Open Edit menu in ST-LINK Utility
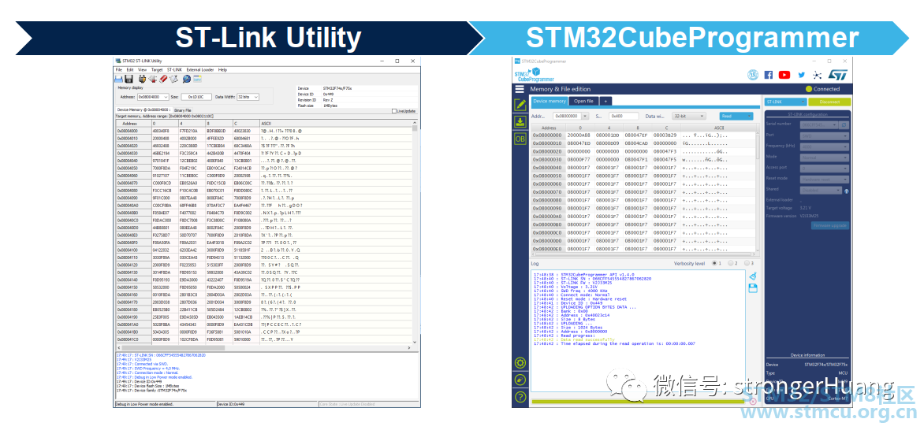The image size is (924, 430). [x=129, y=69]
